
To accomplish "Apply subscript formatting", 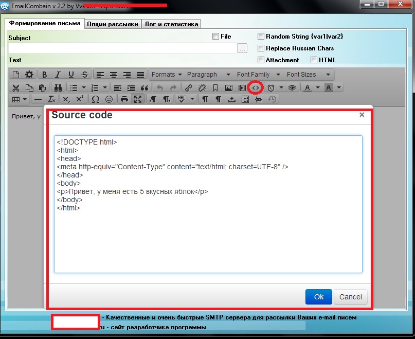I will (x=66, y=99).
